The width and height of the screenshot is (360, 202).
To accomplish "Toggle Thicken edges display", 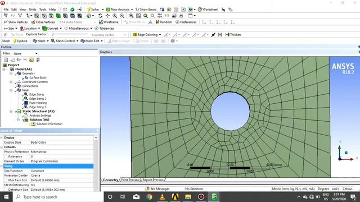I will (233, 35).
